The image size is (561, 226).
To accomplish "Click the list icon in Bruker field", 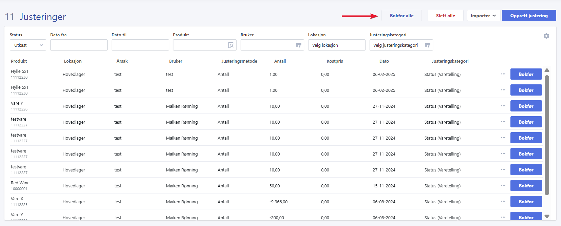I will point(298,45).
